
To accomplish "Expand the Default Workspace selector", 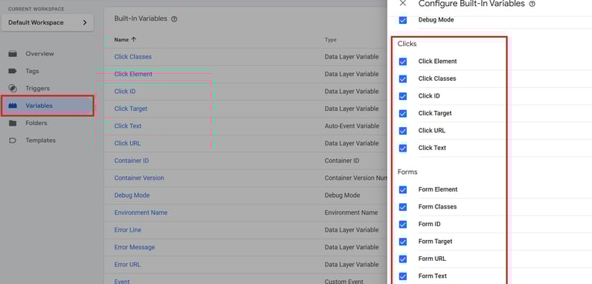I will click(x=48, y=22).
